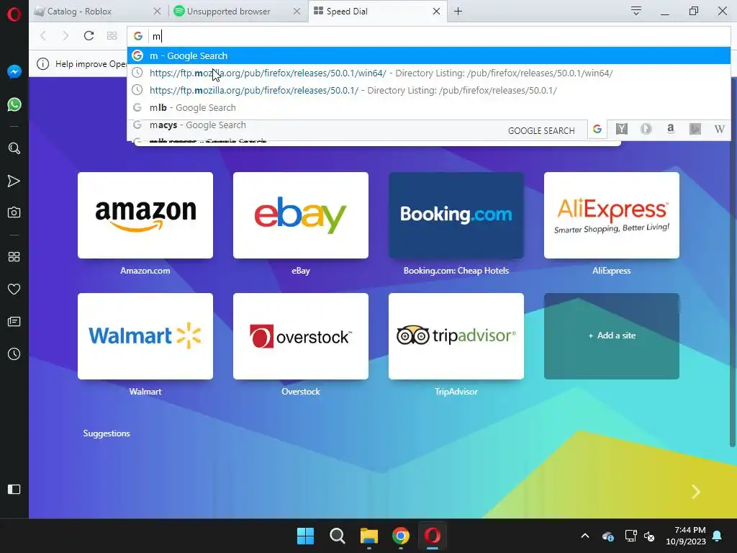Image resolution: width=737 pixels, height=553 pixels.
Task: Choose the mozilla releases/50.0.1/ history suggestion
Action: click(429, 90)
